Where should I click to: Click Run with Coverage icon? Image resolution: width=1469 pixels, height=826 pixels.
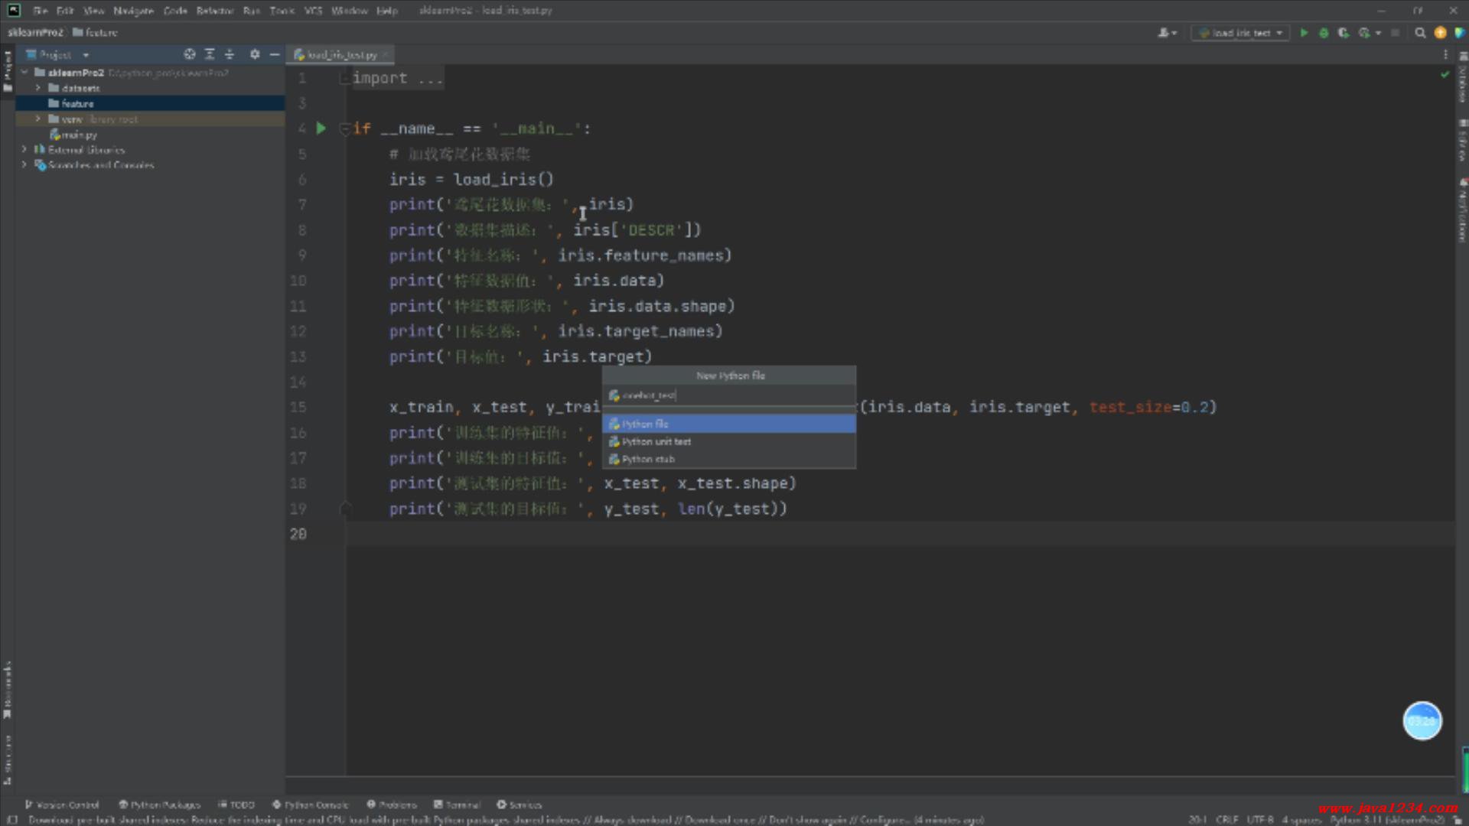pos(1343,33)
